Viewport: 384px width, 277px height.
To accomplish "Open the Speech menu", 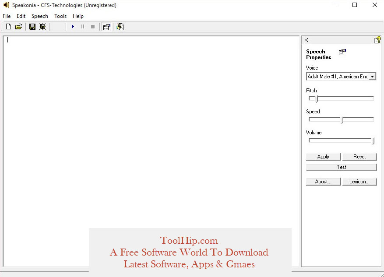I will pos(40,16).
